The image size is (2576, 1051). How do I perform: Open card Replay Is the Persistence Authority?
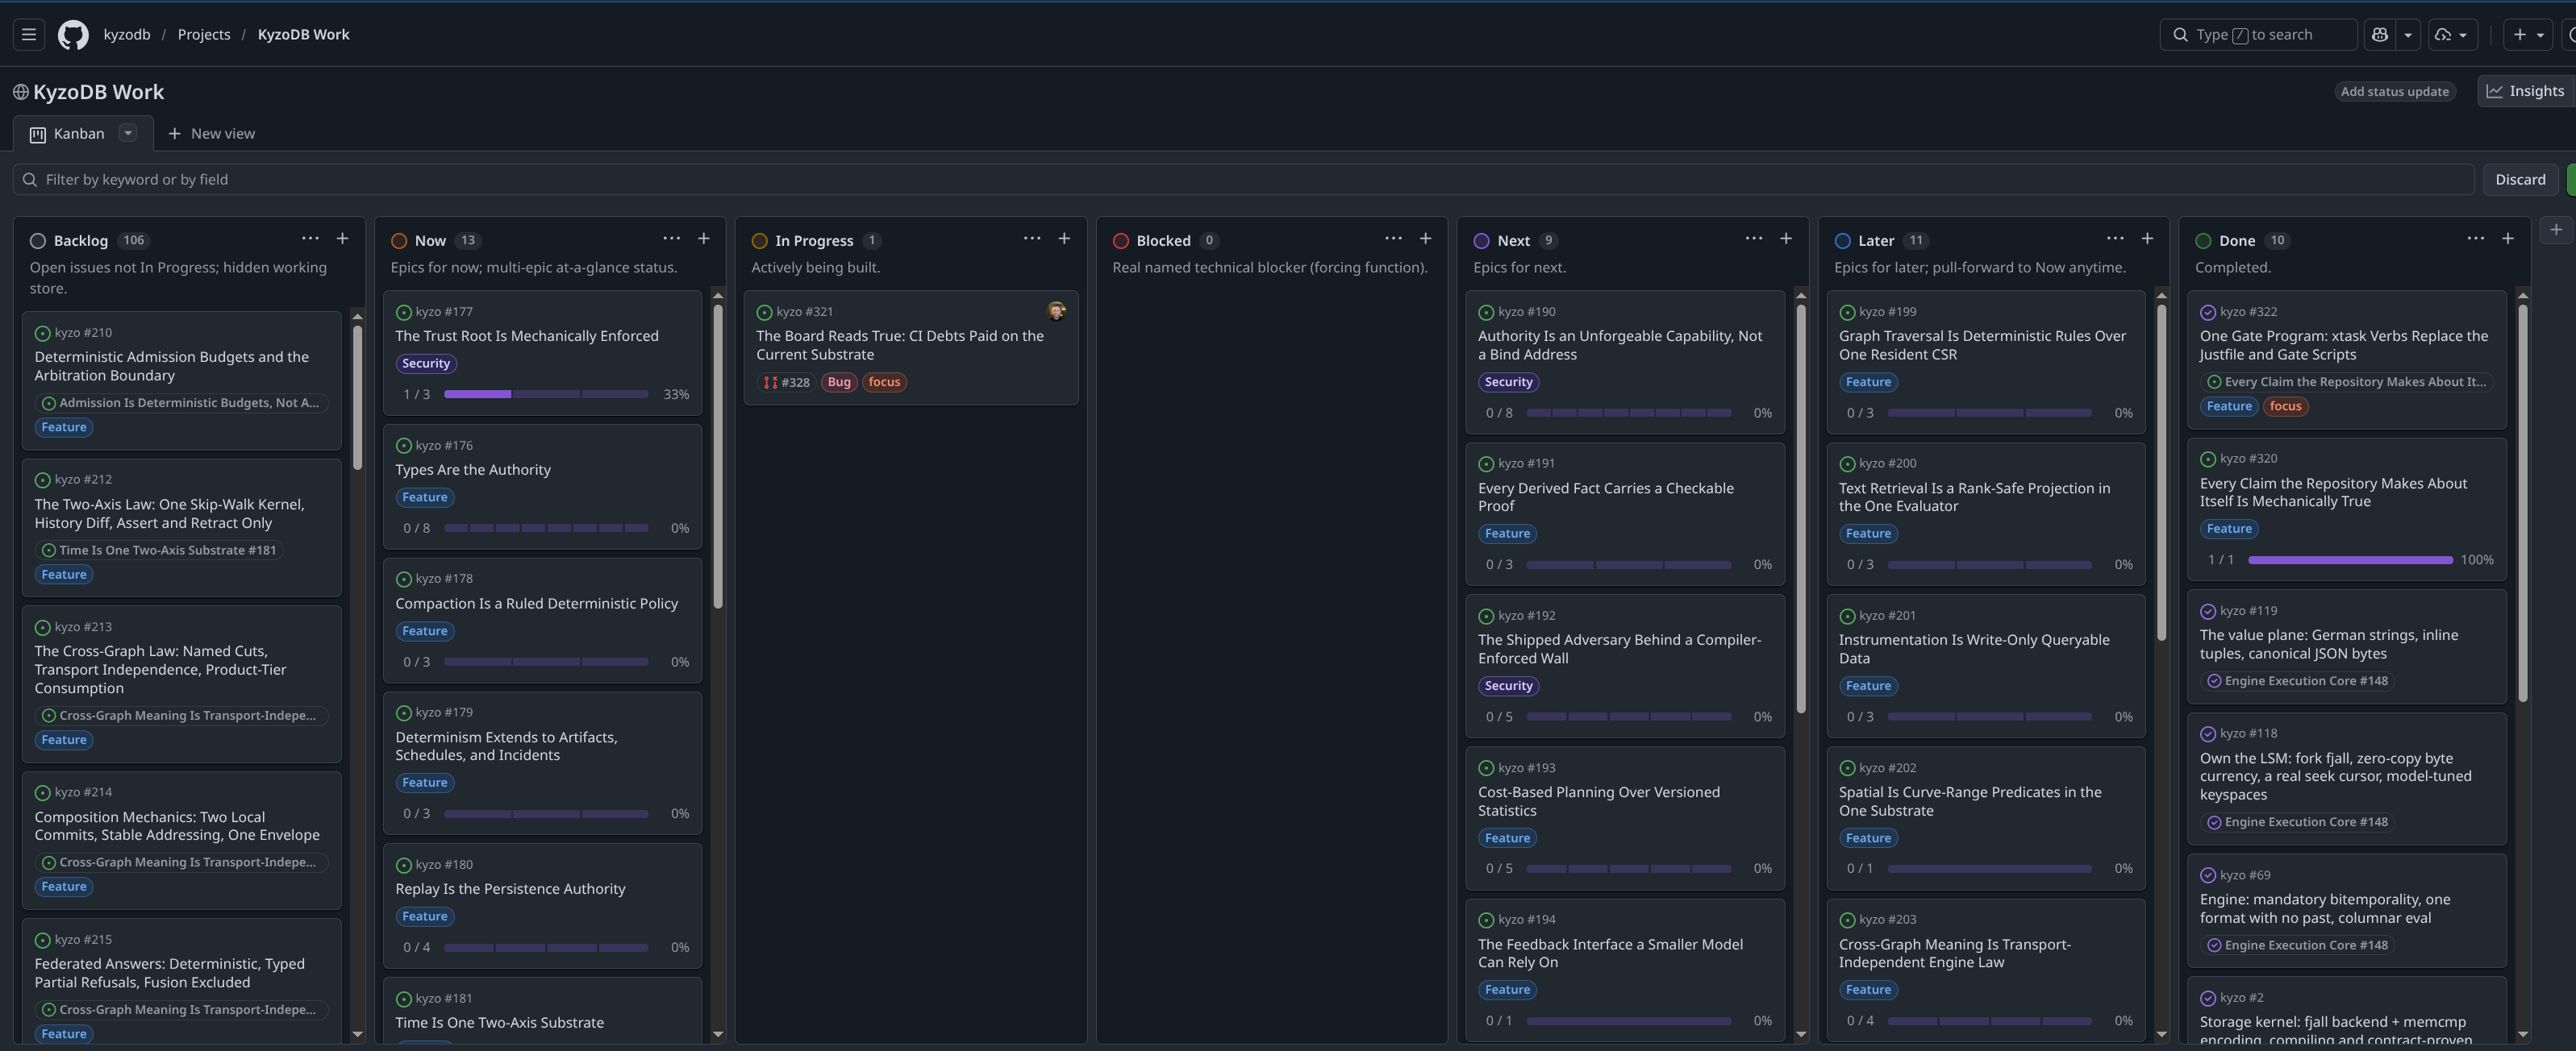pos(510,889)
